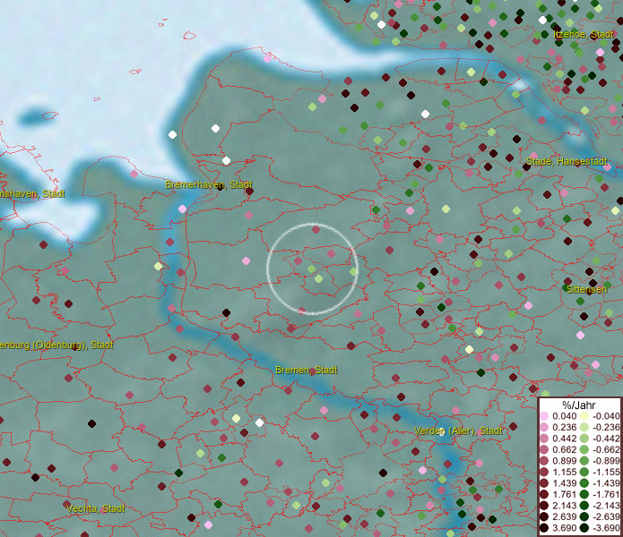Pick the green swatch for -2.639

(584, 516)
